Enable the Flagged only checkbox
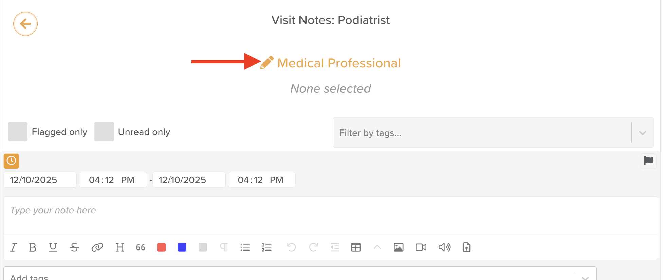 18,132
